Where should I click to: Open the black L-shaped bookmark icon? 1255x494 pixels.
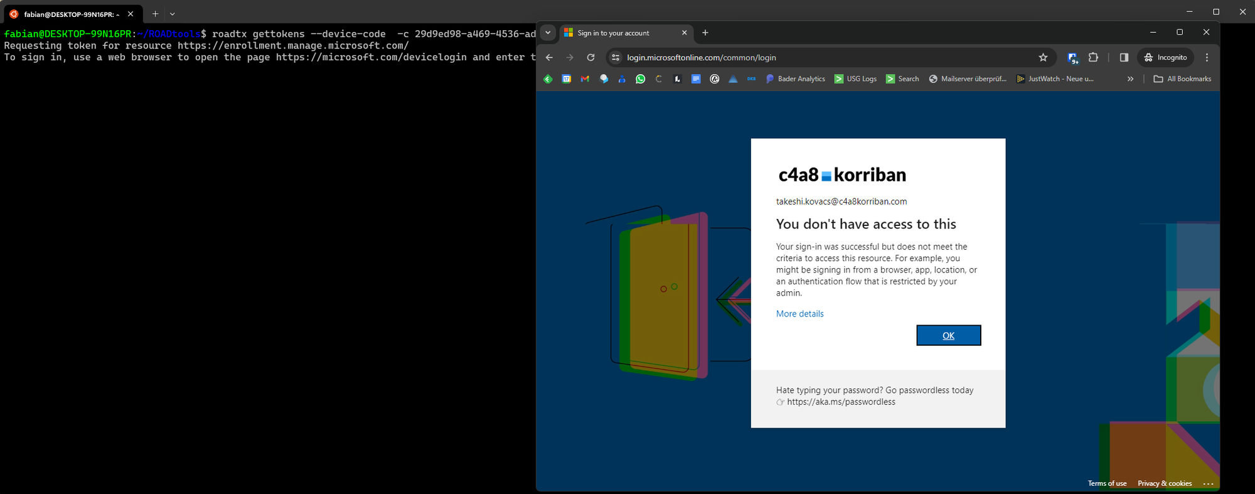click(x=677, y=78)
